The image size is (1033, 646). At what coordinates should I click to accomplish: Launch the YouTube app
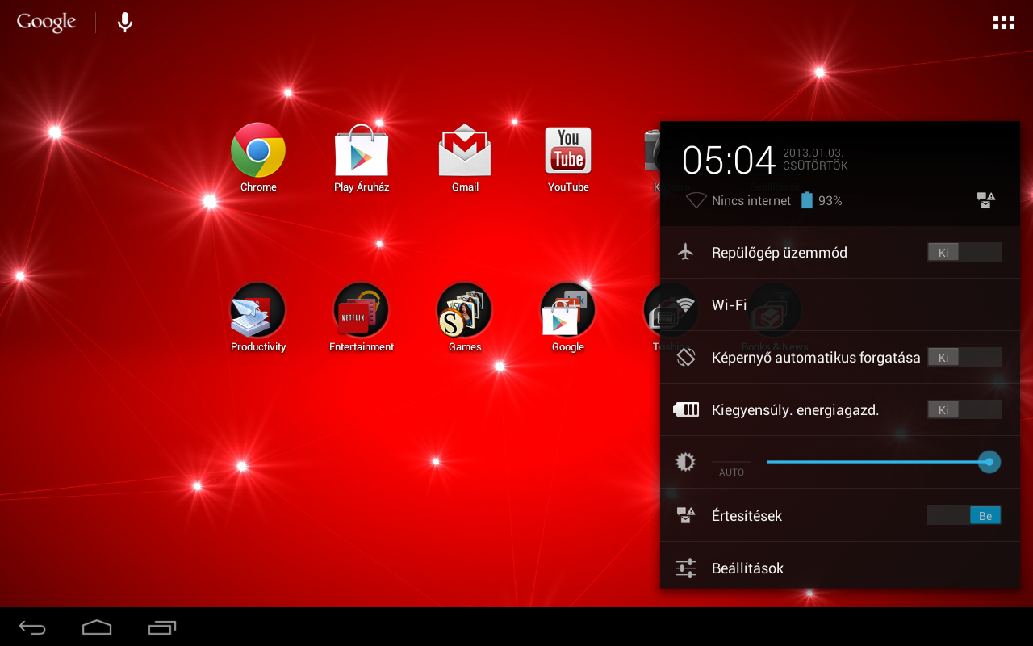coord(568,150)
